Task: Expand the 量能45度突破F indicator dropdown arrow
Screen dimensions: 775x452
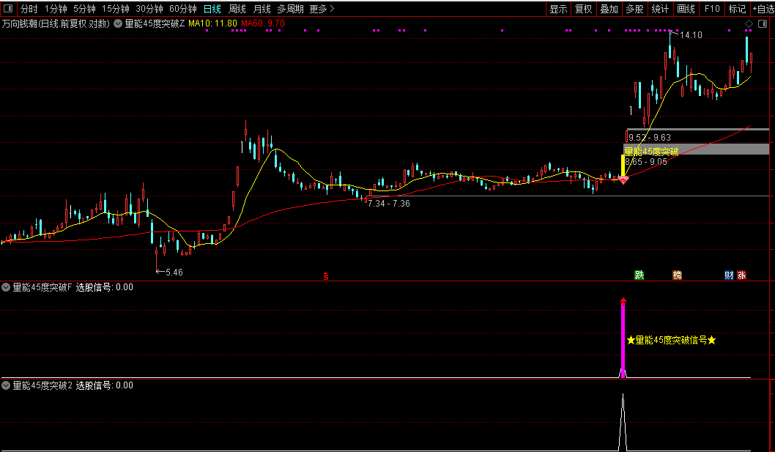Action: point(6,287)
